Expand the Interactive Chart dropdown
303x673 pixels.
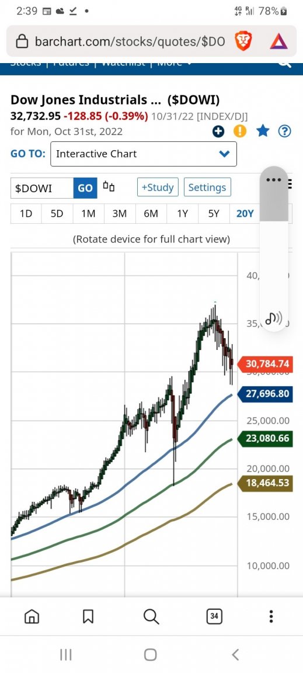click(144, 154)
